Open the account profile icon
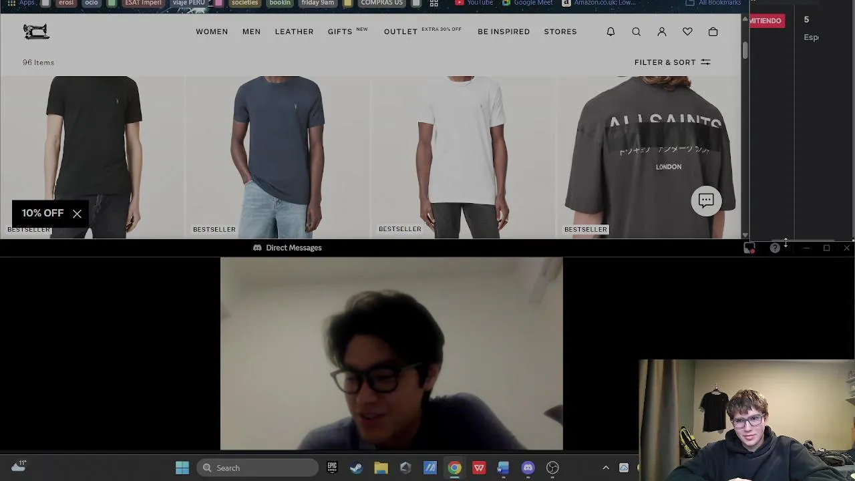Image resolution: width=855 pixels, height=481 pixels. point(662,31)
